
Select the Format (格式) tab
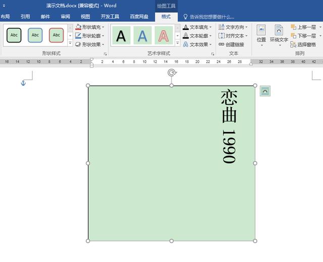click(166, 17)
